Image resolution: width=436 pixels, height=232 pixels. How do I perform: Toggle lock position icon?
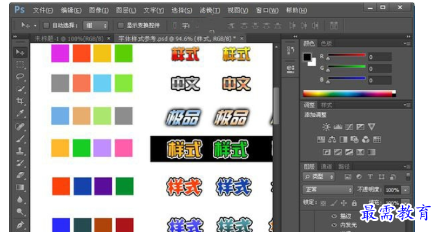tap(344, 203)
